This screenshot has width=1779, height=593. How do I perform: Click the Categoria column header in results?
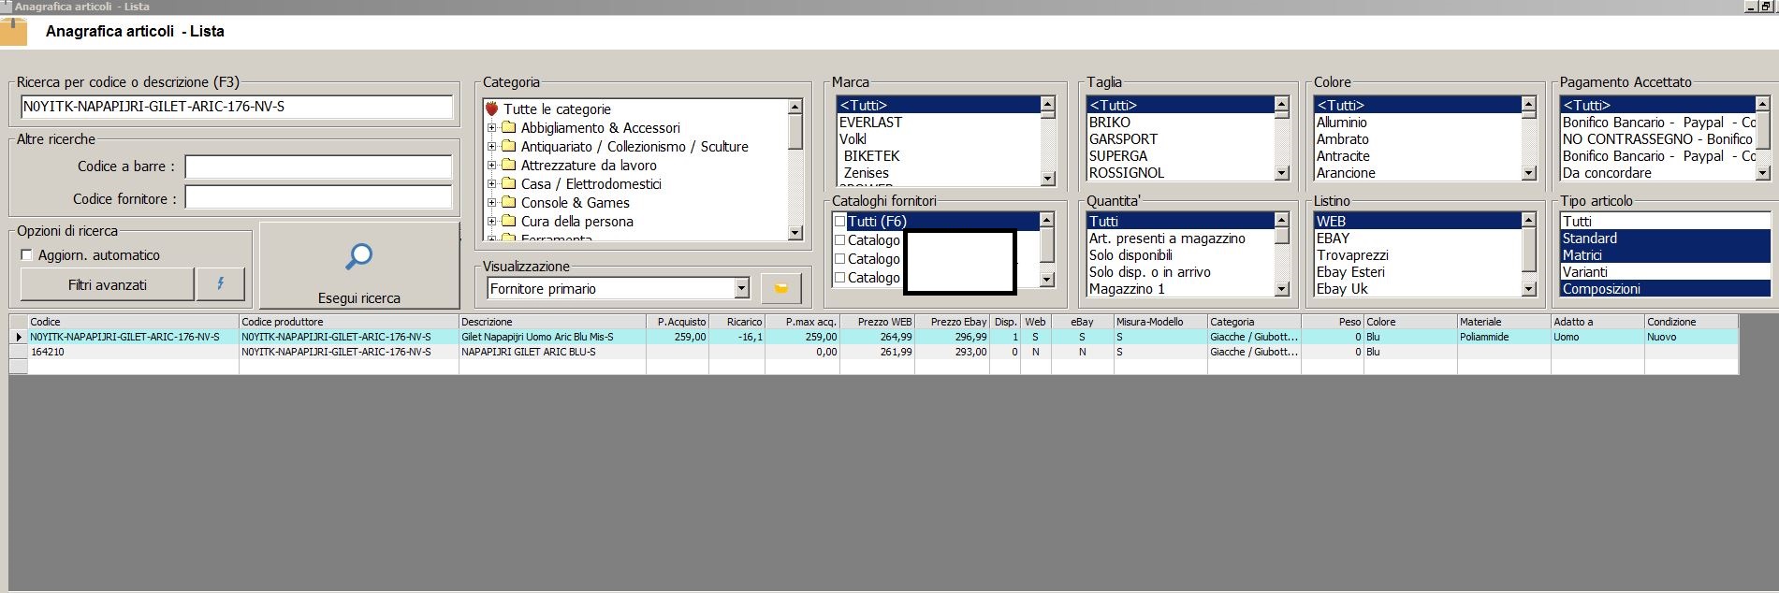point(1254,322)
